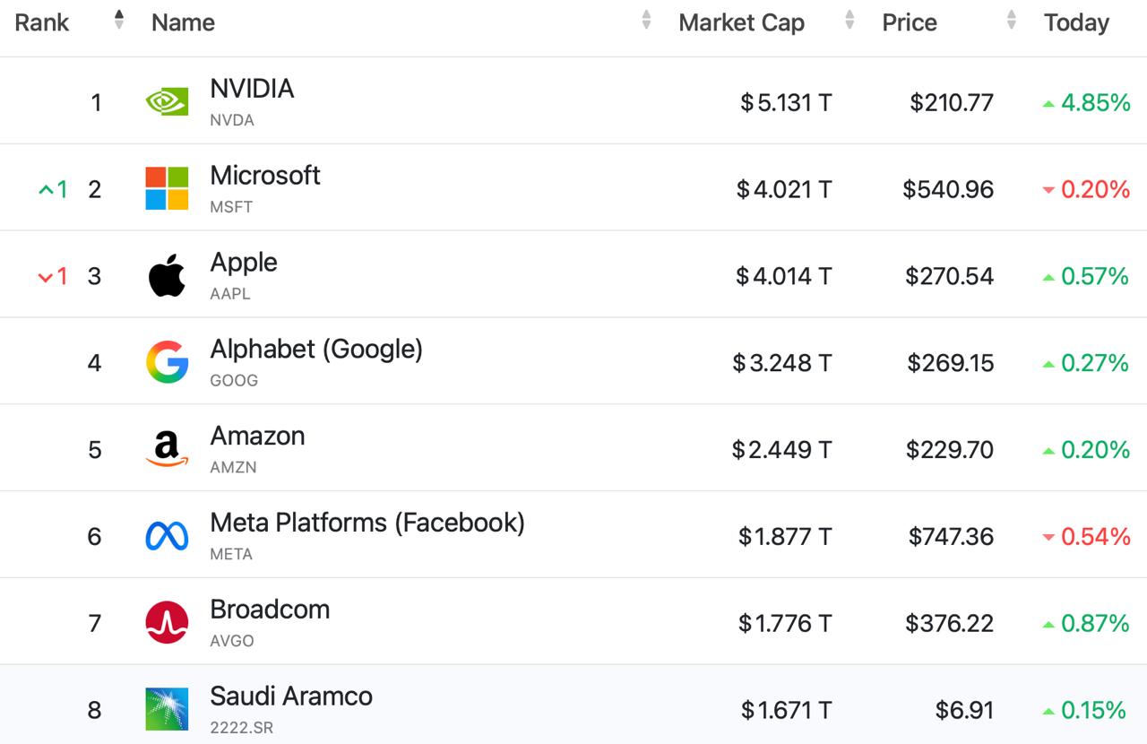This screenshot has height=744, width=1147.
Task: Sort the table by Rank arrows
Action: coord(119,21)
